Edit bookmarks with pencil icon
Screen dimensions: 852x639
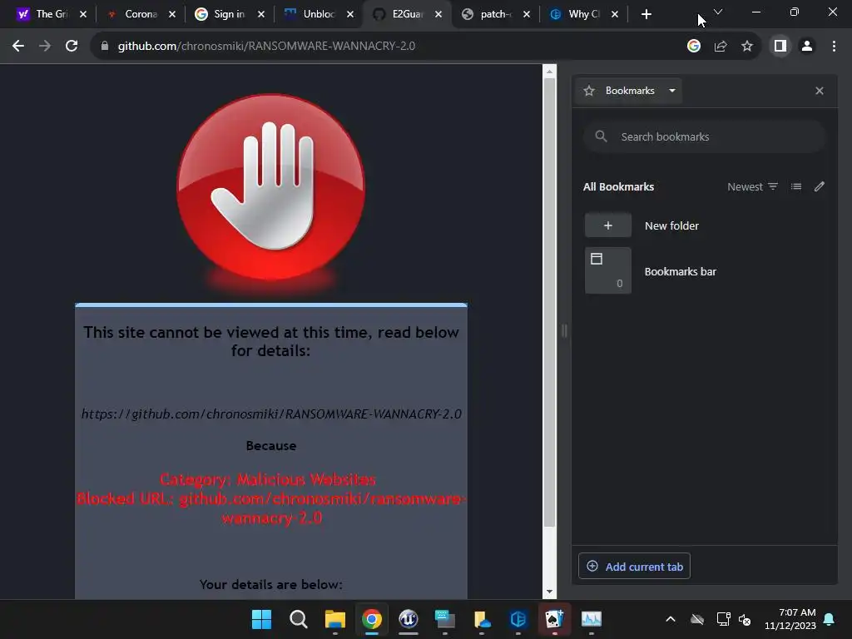click(x=820, y=186)
